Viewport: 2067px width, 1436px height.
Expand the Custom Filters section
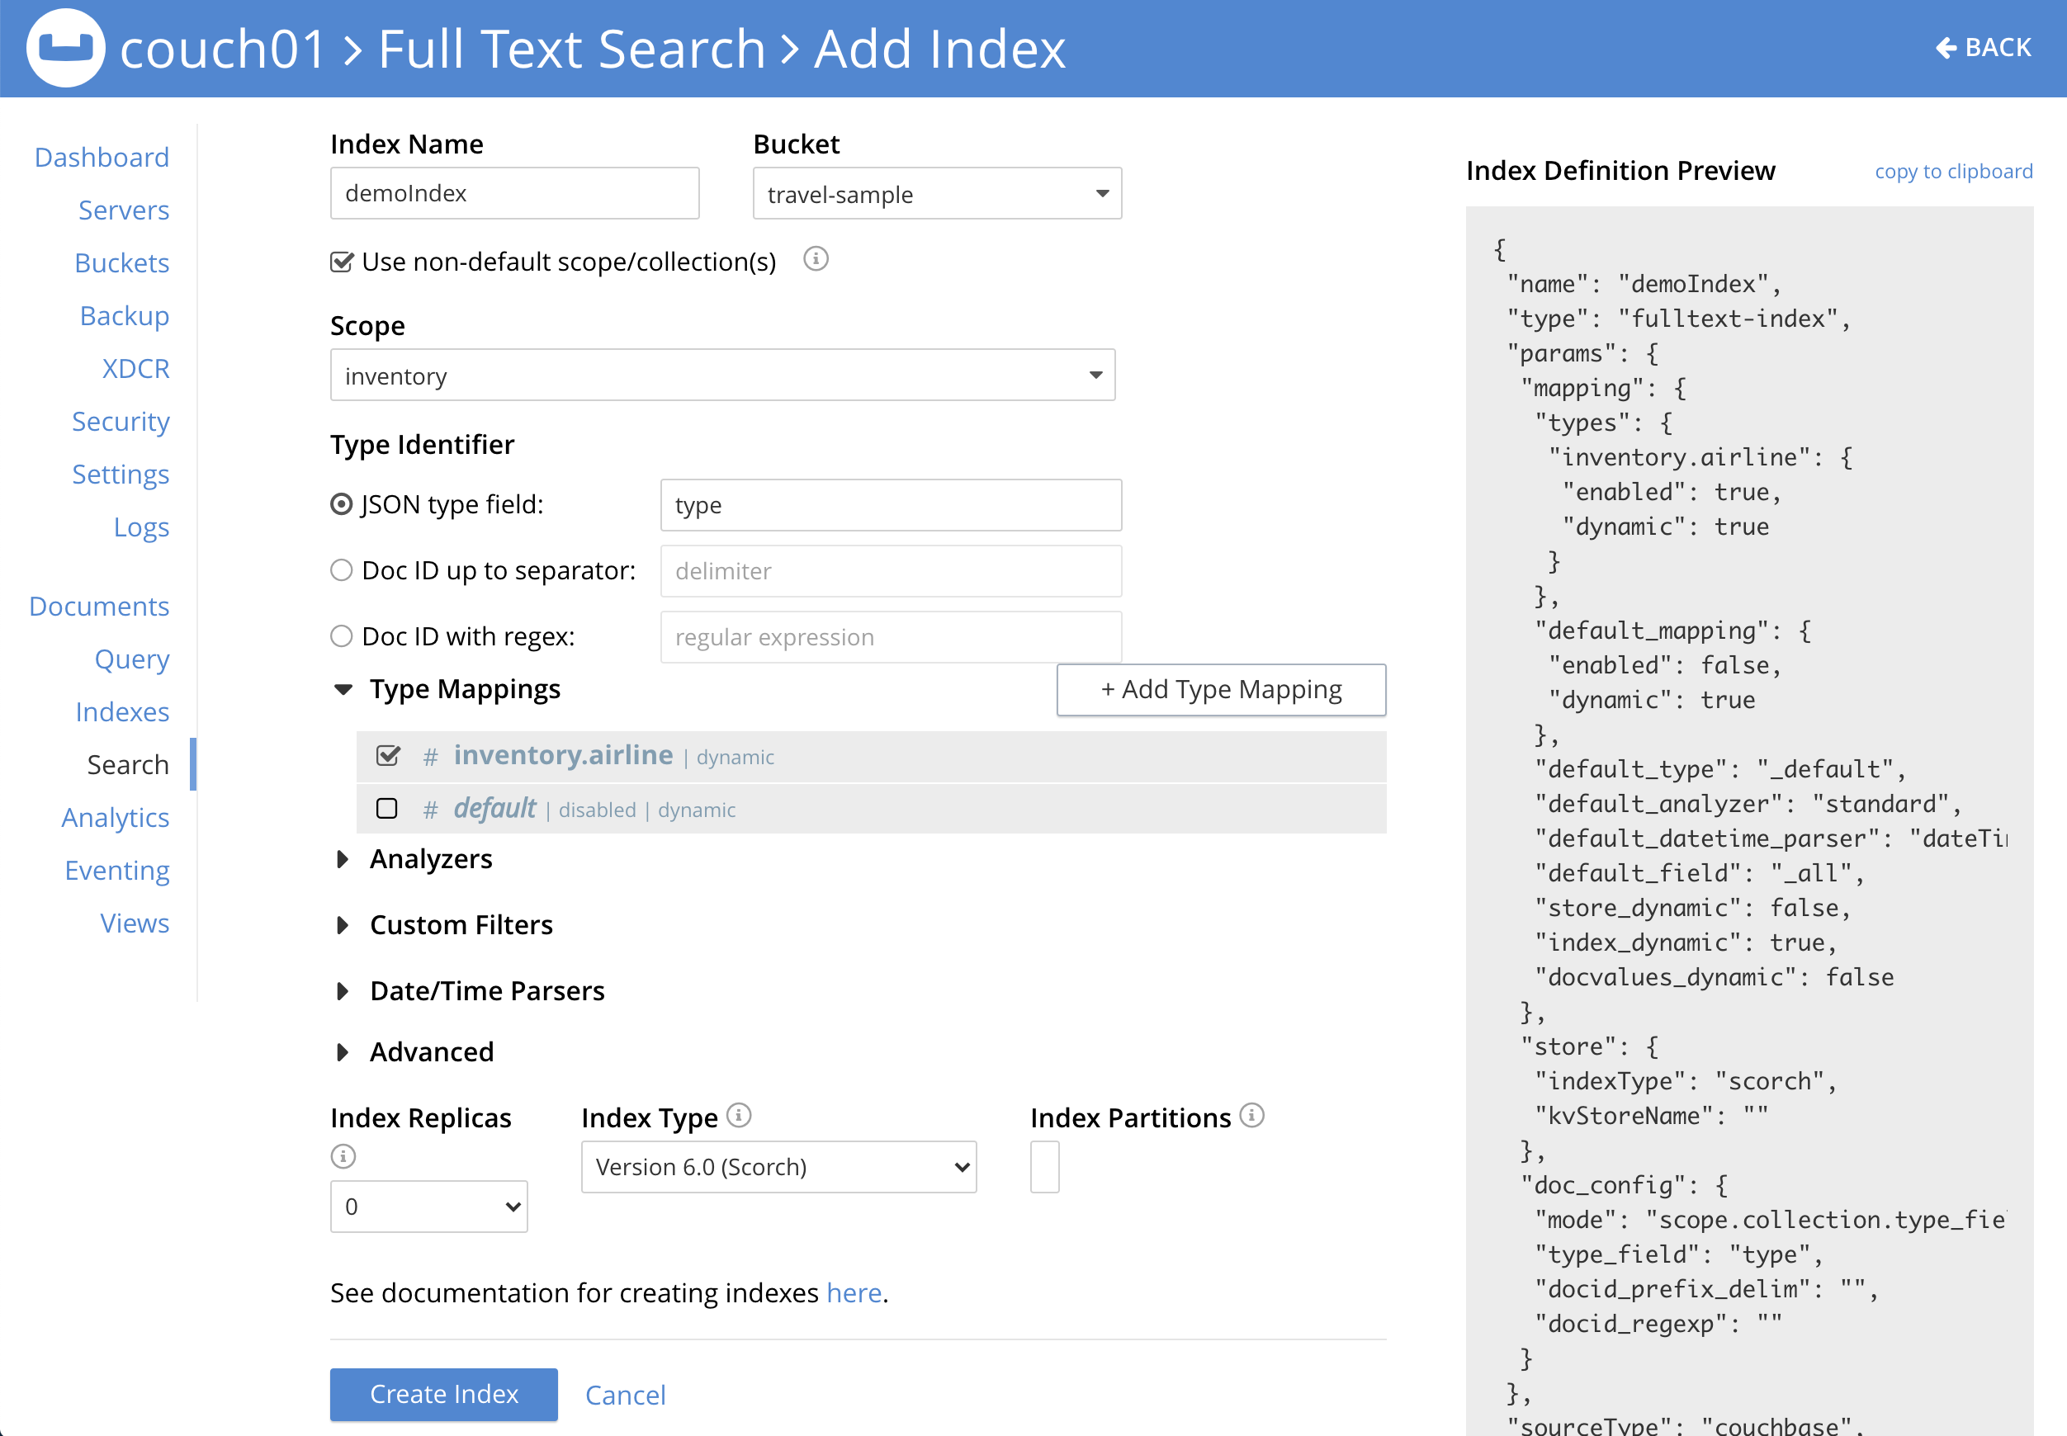click(x=343, y=925)
